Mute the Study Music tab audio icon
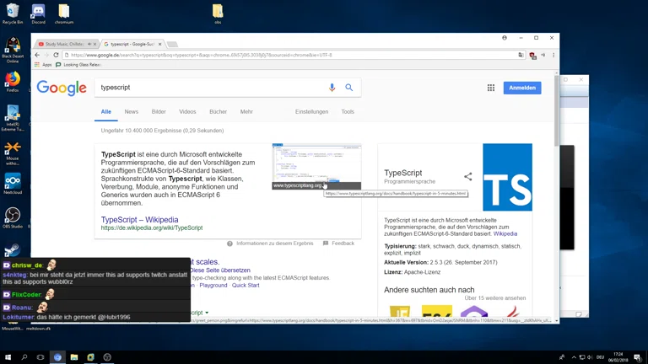Screen dimensions: 648x364 pos(89,44)
